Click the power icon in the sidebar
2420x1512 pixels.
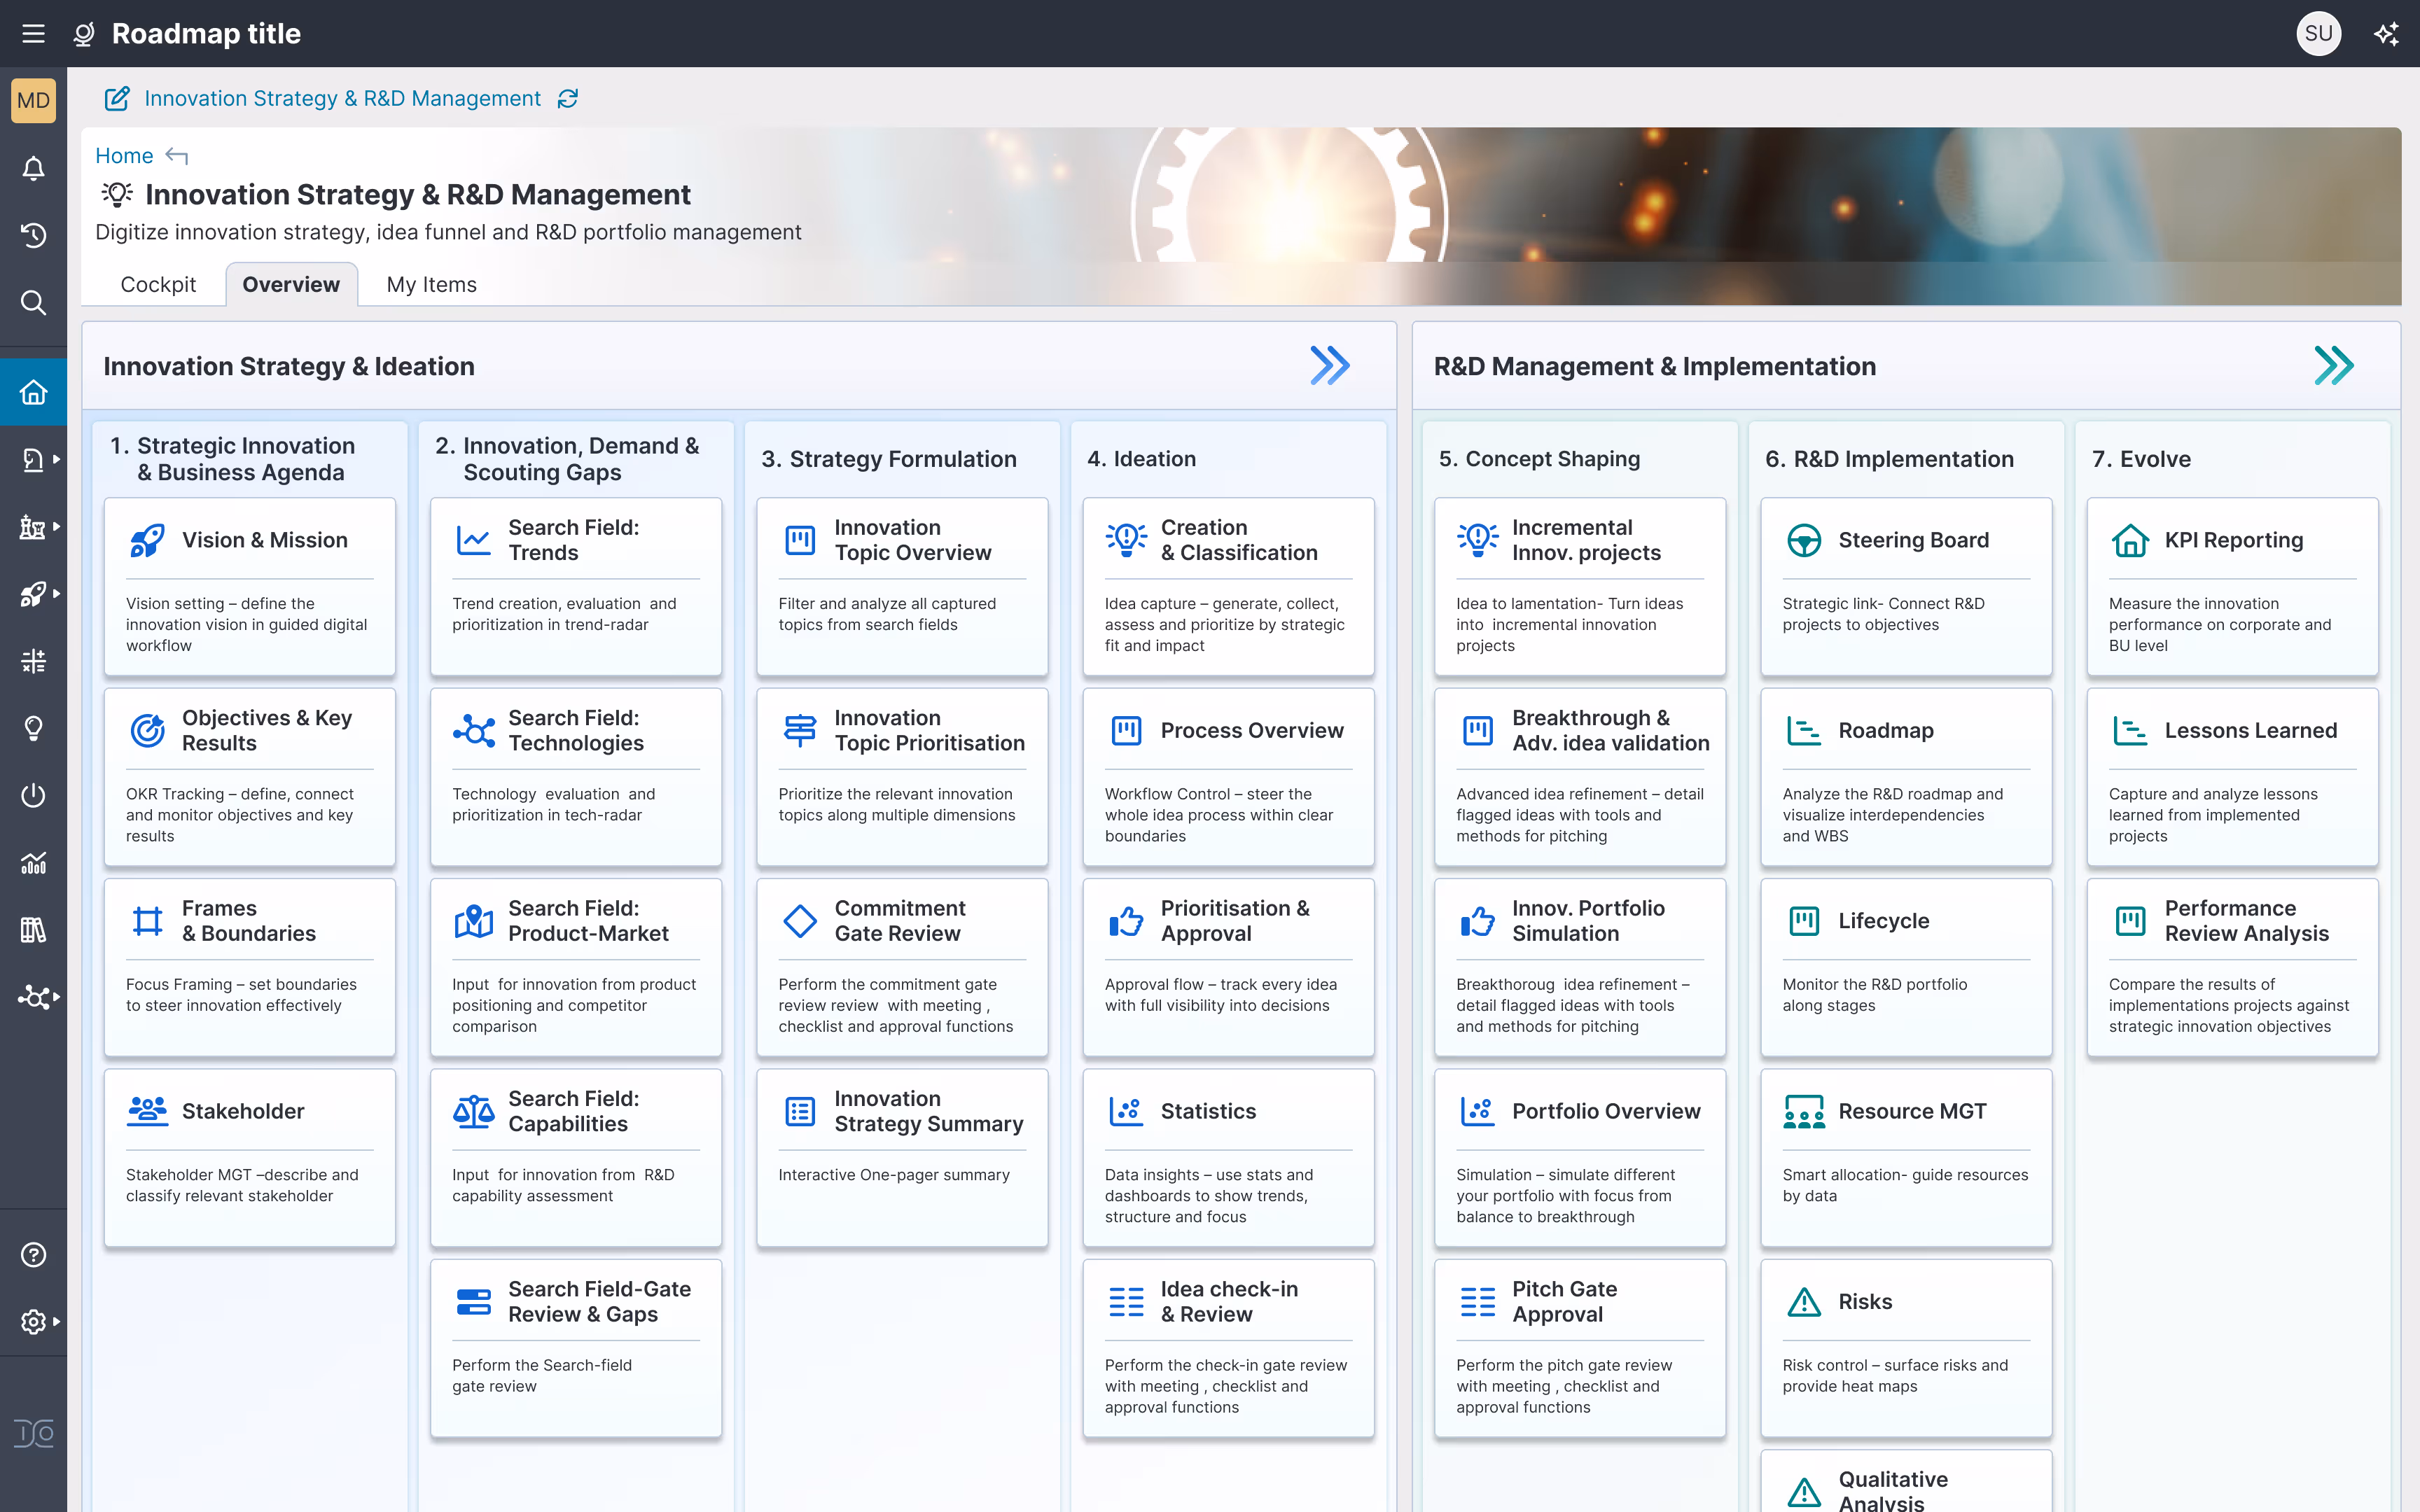click(x=33, y=795)
